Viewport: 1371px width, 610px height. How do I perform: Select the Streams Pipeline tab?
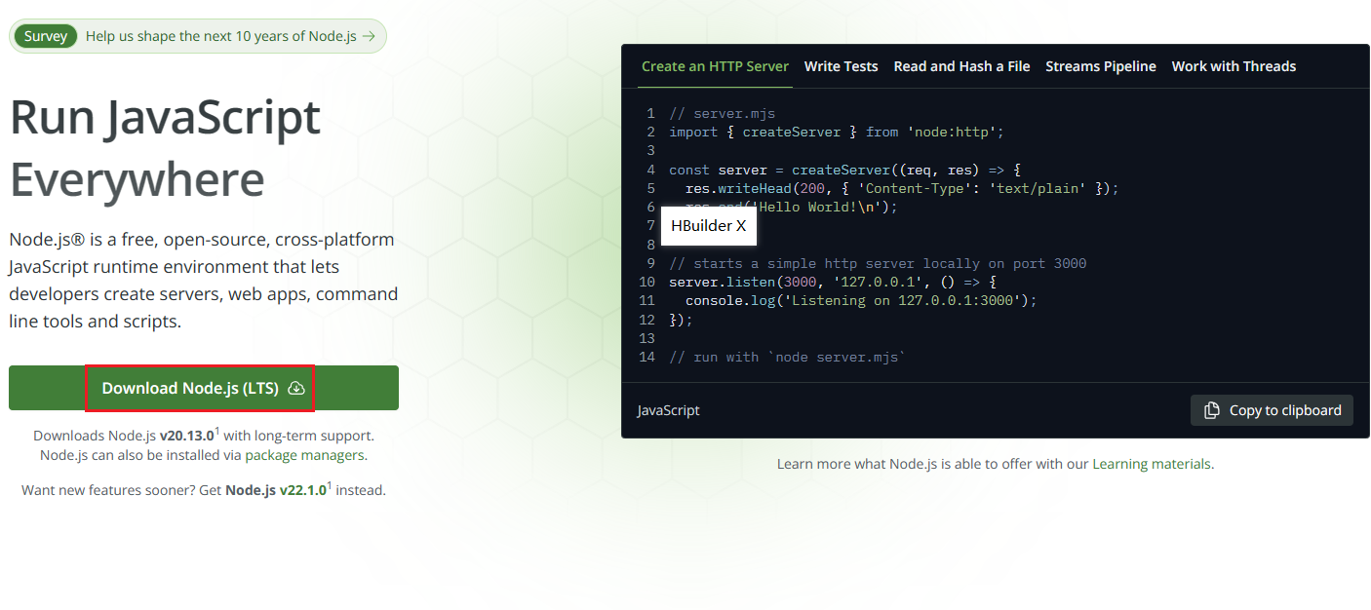pos(1101,66)
